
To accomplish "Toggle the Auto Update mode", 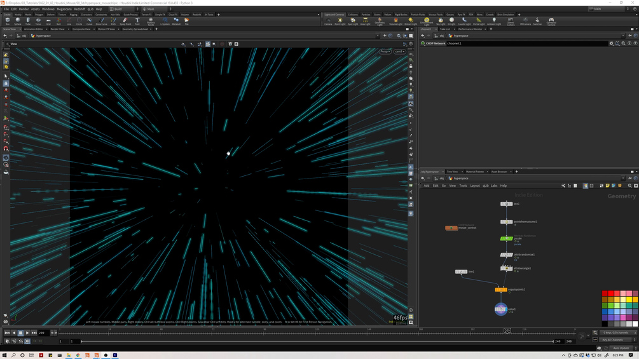I will click(621, 348).
